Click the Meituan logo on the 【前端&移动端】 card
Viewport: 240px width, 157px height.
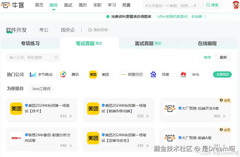93,109
